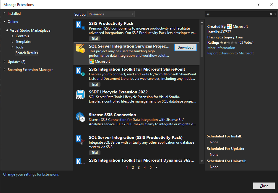Click the Sisense SSIS Connection icon
The width and height of the screenshot is (278, 193).
[x=80, y=117]
